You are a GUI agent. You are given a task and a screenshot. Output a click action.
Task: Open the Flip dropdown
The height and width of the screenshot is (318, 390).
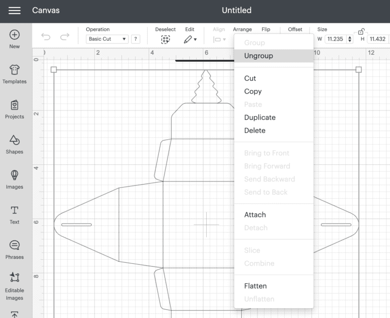pyautogui.click(x=266, y=29)
